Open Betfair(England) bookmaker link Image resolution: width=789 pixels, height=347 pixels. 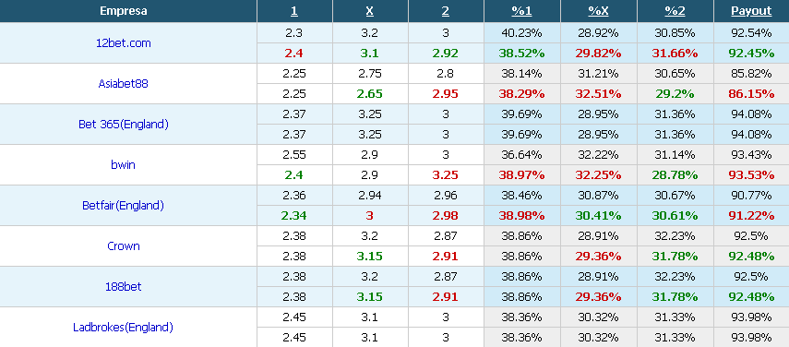[124, 205]
